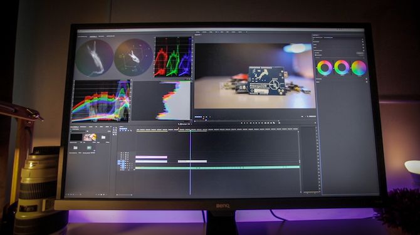The width and height of the screenshot is (420, 235).
Task: Click the vectorscope with graticule boxes
Action: (133, 57)
